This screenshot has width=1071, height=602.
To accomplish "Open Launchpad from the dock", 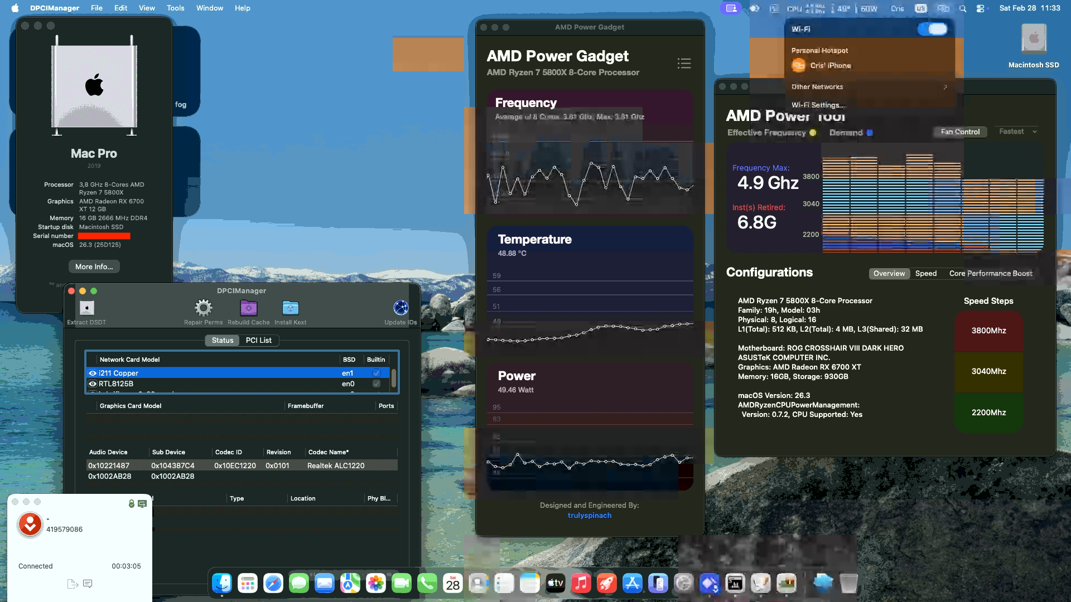I will click(x=248, y=584).
